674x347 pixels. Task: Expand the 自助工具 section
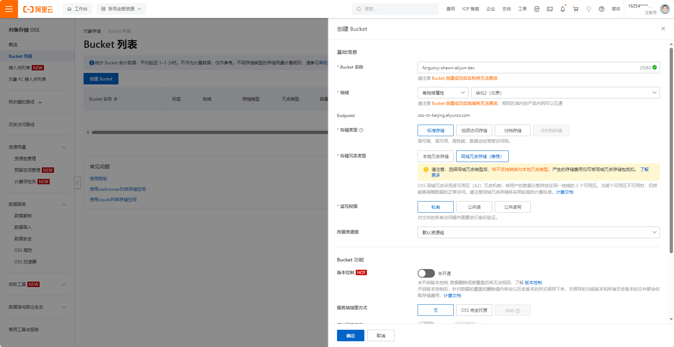(64, 284)
